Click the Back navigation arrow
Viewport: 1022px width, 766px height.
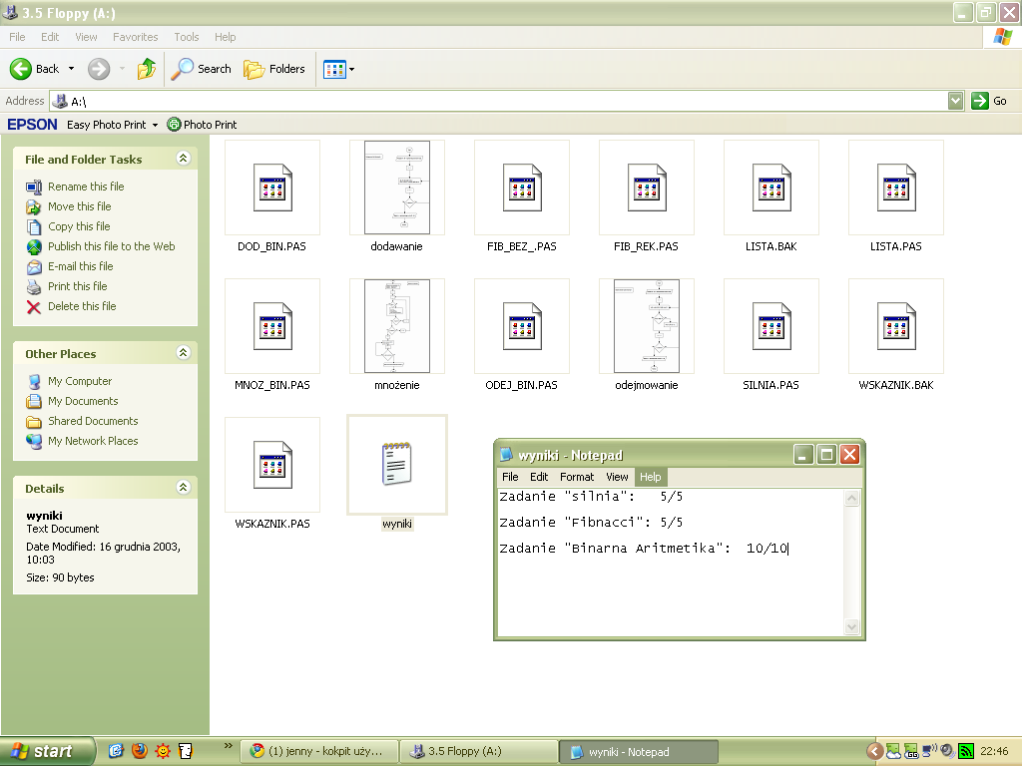click(x=35, y=69)
